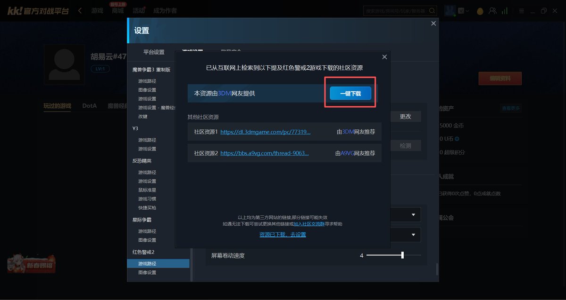566x300 pixels.
Task: Click the search magnifier icon
Action: point(432,10)
